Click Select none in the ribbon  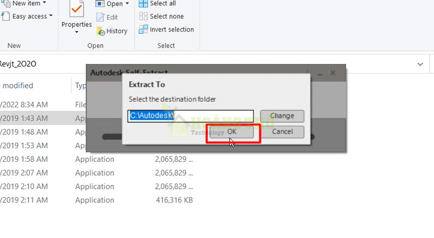click(161, 16)
